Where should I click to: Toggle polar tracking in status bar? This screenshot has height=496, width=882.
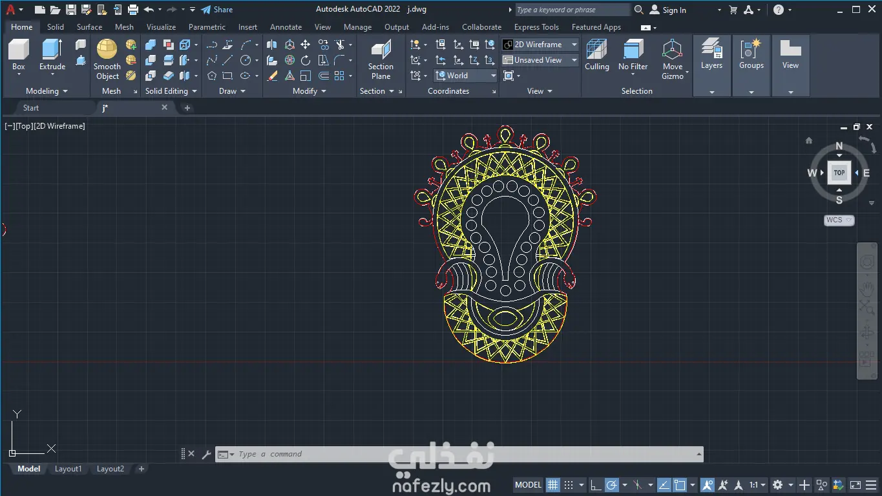(x=611, y=485)
